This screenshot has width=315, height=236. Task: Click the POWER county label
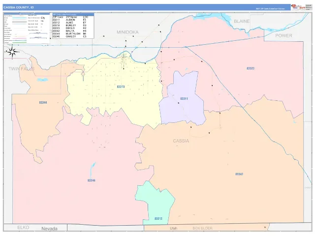tap(283, 35)
